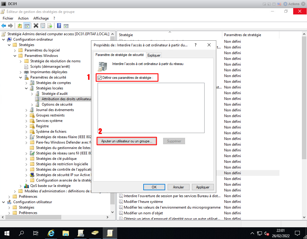Expand the 'Groupes restreints' tree node
The image size is (307, 239).
coord(26,115)
